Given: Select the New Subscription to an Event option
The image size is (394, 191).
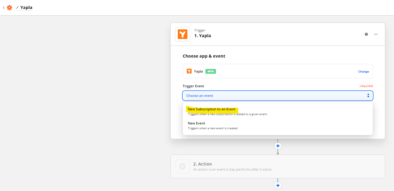Looking at the screenshot, I should pyautogui.click(x=212, y=109).
